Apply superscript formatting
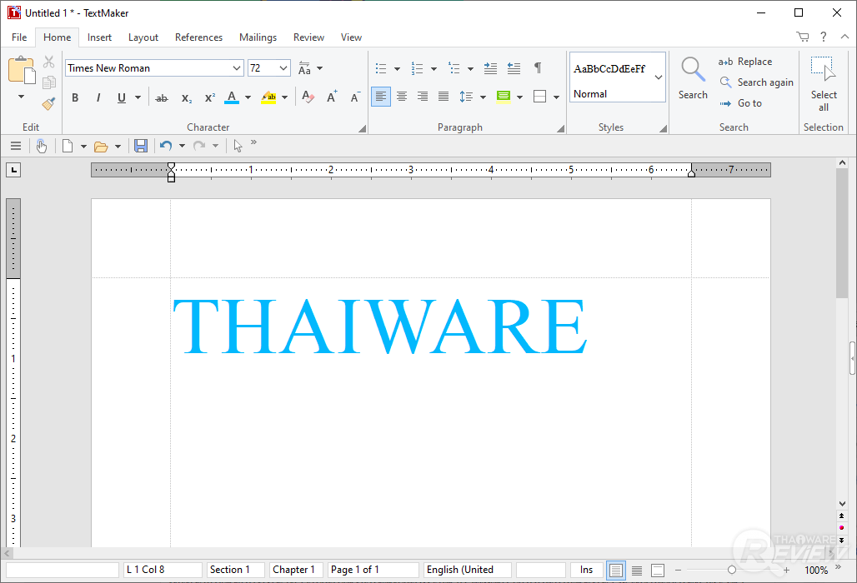The width and height of the screenshot is (857, 583). (x=210, y=97)
